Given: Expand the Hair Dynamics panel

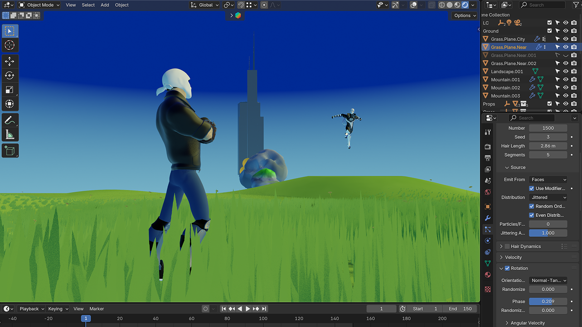Looking at the screenshot, I should pos(501,246).
